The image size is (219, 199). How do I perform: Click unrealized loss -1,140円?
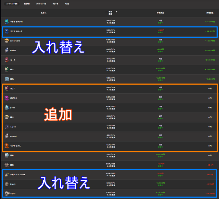point(160,30)
